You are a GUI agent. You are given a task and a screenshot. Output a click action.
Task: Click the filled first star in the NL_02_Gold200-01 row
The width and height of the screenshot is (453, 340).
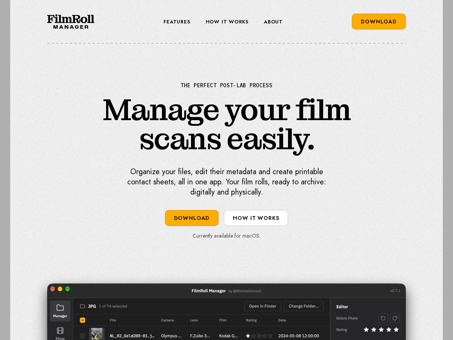[248, 335]
